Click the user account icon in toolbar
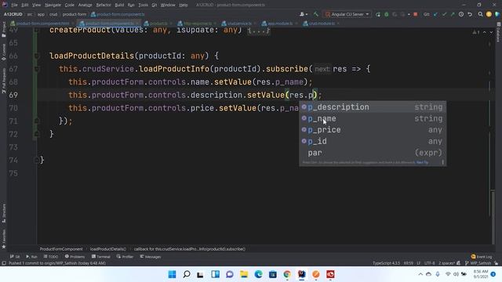This screenshot has width=502, height=282. (x=303, y=14)
